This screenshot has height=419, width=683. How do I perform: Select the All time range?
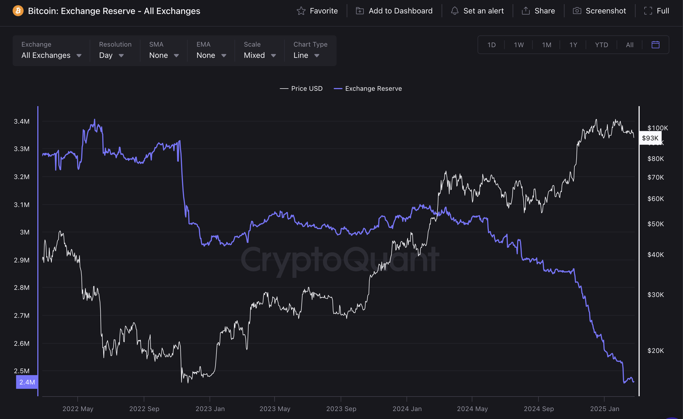(630, 45)
